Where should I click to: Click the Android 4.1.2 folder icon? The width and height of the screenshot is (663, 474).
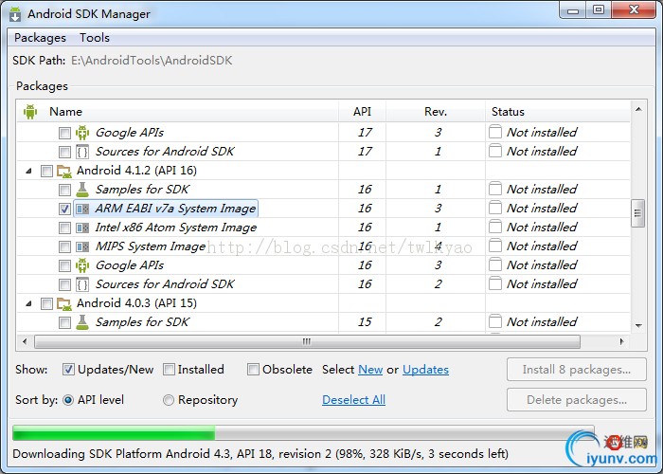[x=63, y=171]
